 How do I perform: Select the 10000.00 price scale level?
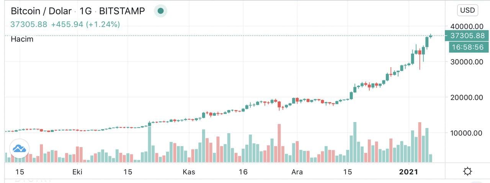[467, 133]
